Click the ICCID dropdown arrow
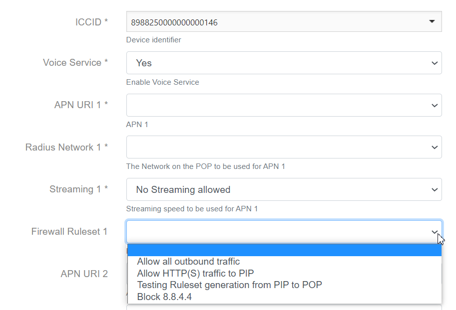This screenshot has width=456, height=310. [x=432, y=21]
